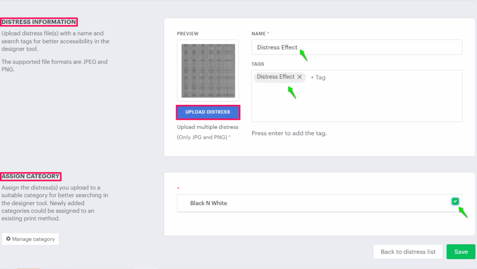Click the Distress Information heading
Image resolution: width=477 pixels, height=269 pixels.
(39, 22)
